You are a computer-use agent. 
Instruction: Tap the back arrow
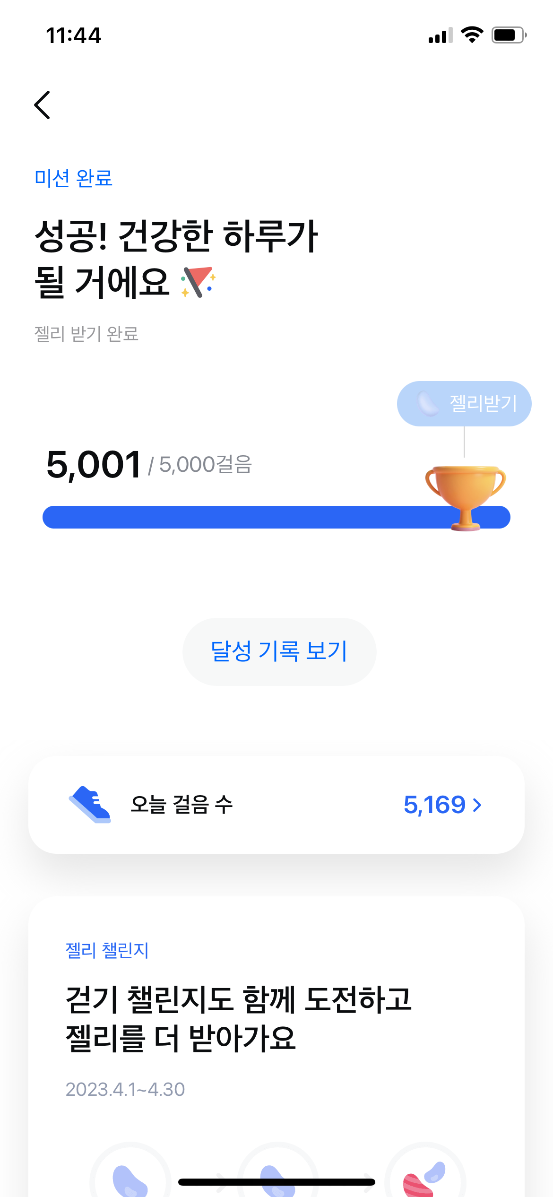click(43, 105)
